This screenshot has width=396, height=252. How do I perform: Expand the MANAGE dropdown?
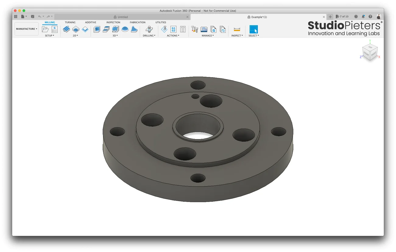[208, 36]
